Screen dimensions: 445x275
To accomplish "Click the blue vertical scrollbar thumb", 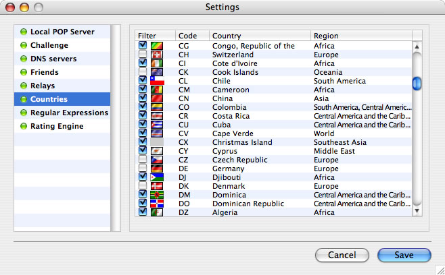I will tap(417, 83).
